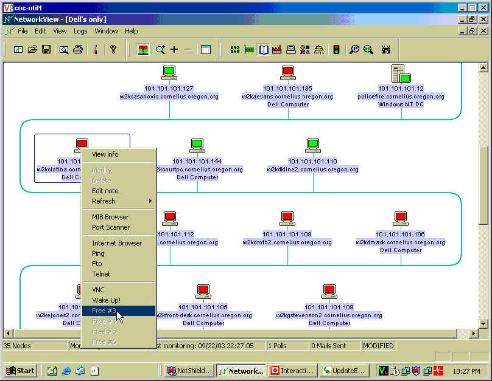492x381 pixels.
Task: Zoom in with the plus icon
Action: click(x=174, y=49)
